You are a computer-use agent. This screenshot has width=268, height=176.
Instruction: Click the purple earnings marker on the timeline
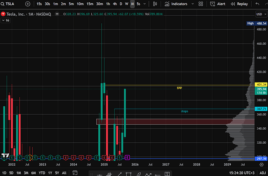pos(128,157)
